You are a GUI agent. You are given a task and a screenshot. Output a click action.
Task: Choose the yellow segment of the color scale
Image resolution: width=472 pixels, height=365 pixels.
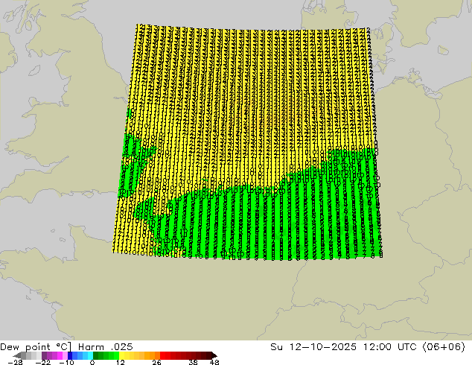coord(127,355)
